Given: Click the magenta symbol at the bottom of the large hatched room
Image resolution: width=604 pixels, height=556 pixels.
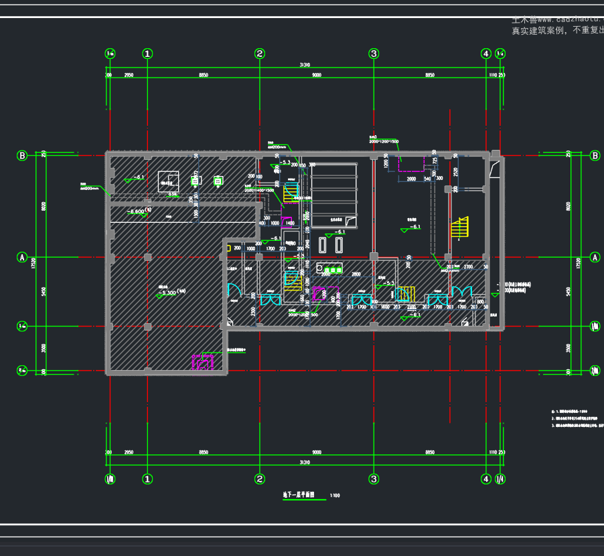Looking at the screenshot, I should [x=203, y=363].
